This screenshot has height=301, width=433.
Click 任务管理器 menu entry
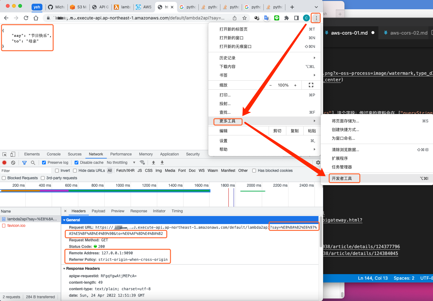[x=377, y=167]
